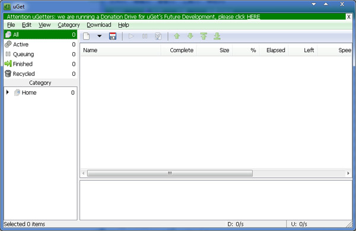Open the New Download dropdown arrow

point(100,36)
